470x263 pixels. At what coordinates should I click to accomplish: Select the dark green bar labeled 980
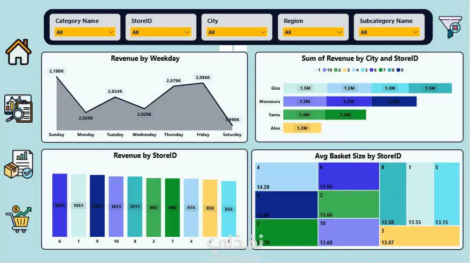(172, 208)
